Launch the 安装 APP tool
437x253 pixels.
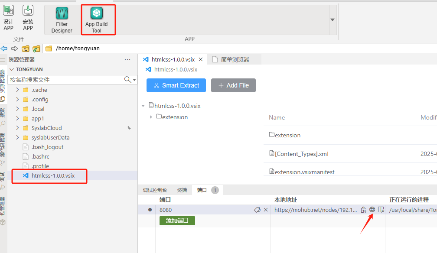(28, 18)
